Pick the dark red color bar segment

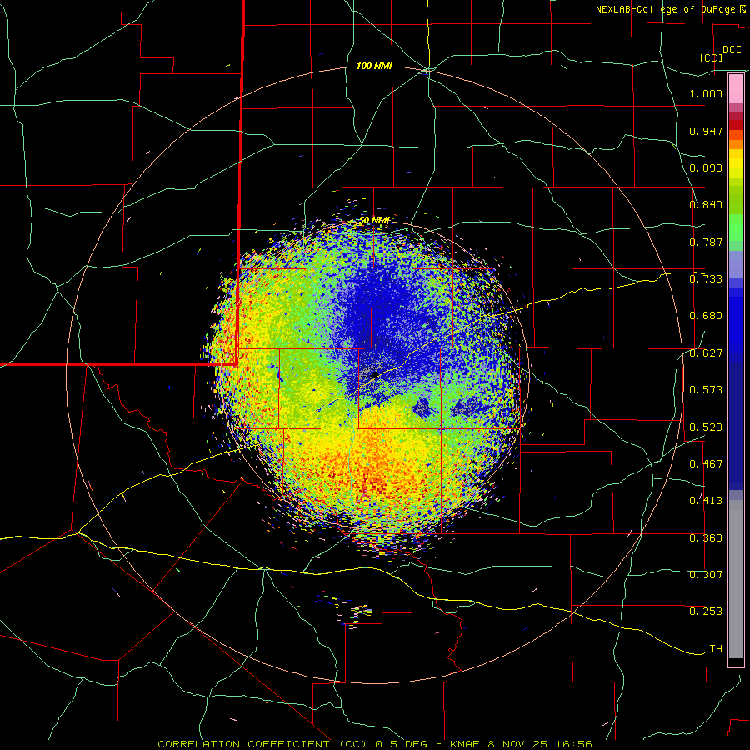point(736,125)
